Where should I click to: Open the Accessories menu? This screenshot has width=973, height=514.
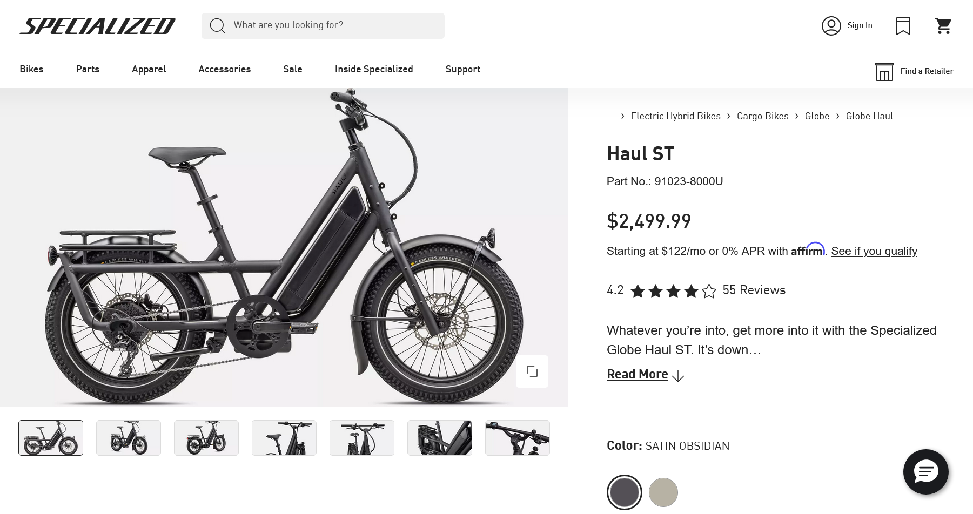point(225,69)
